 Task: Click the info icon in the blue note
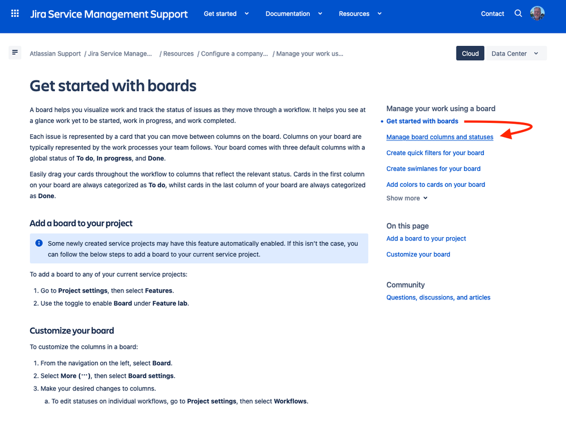click(39, 243)
